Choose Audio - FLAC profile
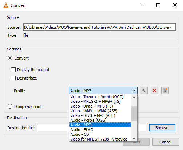 point(100,130)
